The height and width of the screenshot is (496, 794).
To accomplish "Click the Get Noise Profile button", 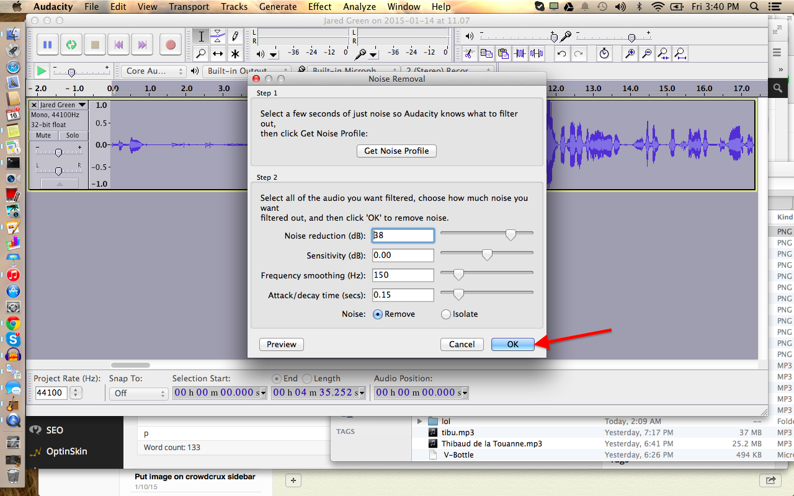I will [396, 151].
